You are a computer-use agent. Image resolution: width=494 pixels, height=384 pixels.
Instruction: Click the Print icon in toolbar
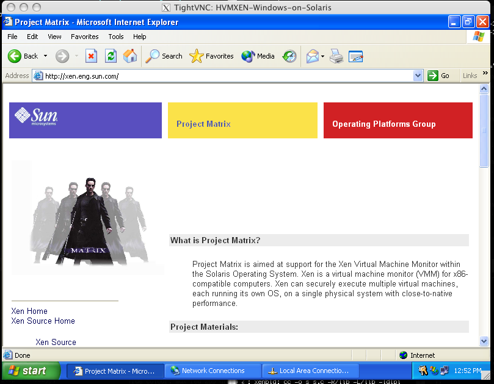(x=336, y=56)
